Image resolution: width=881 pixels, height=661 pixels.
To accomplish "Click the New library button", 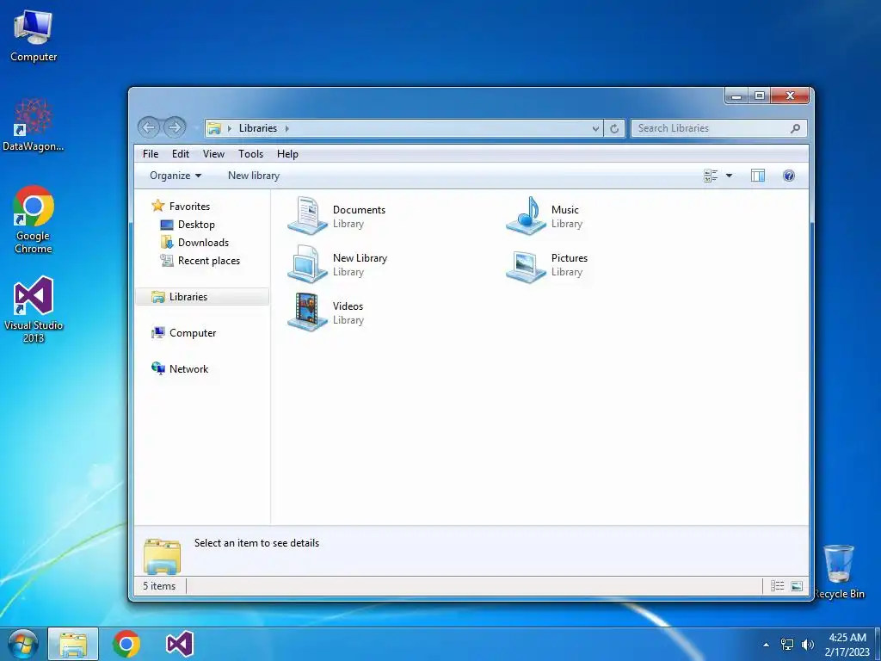I will 254,176.
